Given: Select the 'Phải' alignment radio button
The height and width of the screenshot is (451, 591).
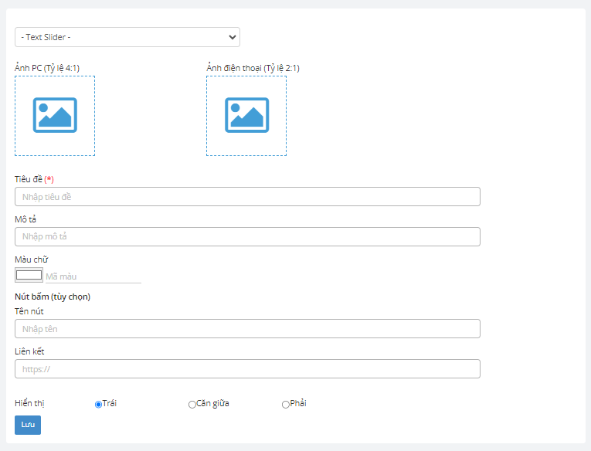Looking at the screenshot, I should pyautogui.click(x=286, y=405).
